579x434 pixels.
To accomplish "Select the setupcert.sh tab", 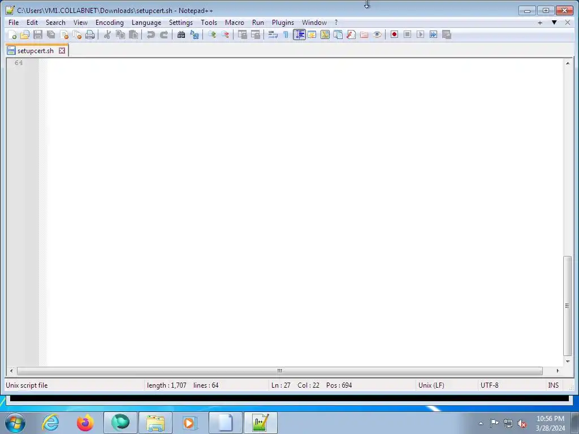I will pos(36,51).
